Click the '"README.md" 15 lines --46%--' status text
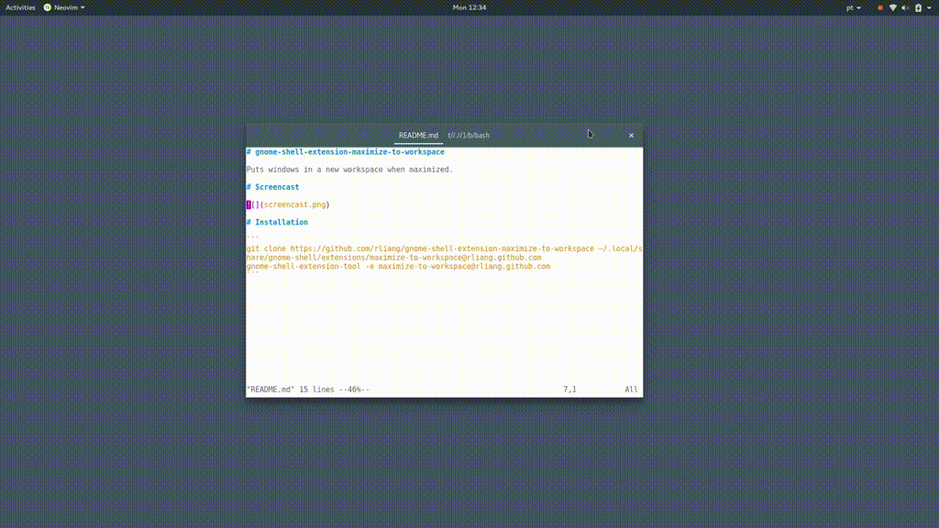 [x=308, y=389]
